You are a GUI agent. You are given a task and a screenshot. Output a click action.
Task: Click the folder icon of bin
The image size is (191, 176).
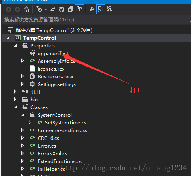tap(25, 99)
